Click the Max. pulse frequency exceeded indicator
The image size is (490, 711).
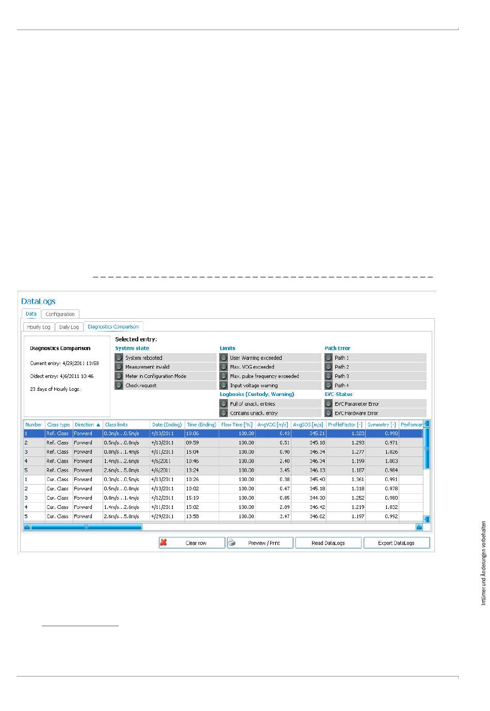tap(224, 376)
